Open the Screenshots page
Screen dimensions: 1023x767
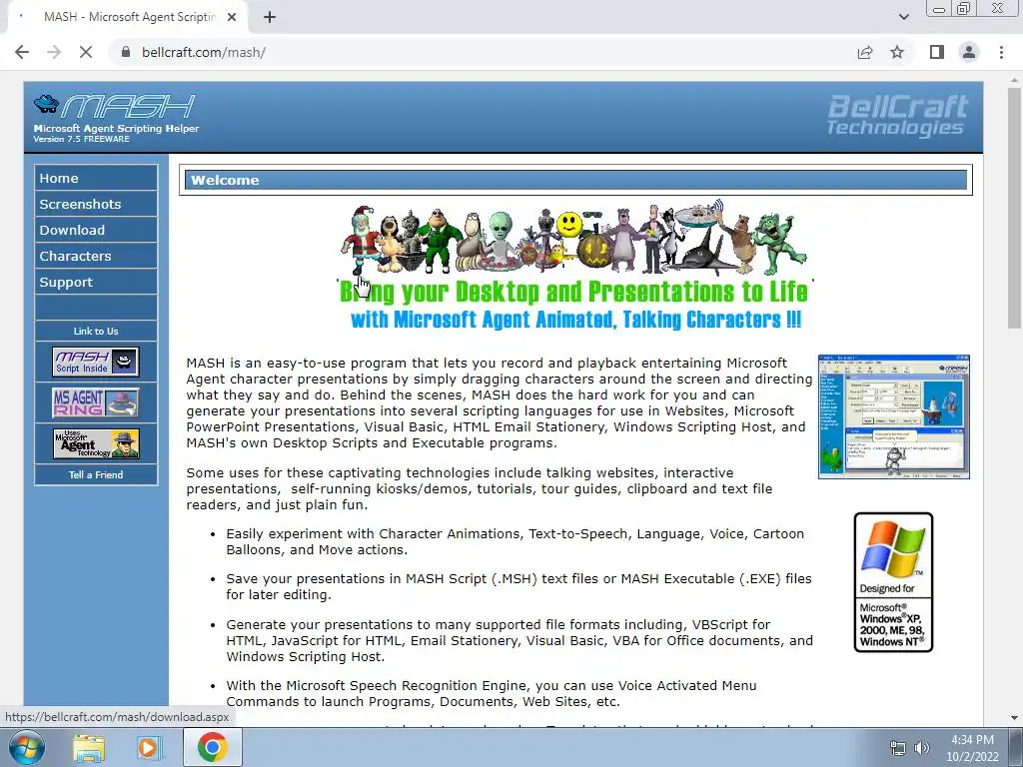(96, 204)
